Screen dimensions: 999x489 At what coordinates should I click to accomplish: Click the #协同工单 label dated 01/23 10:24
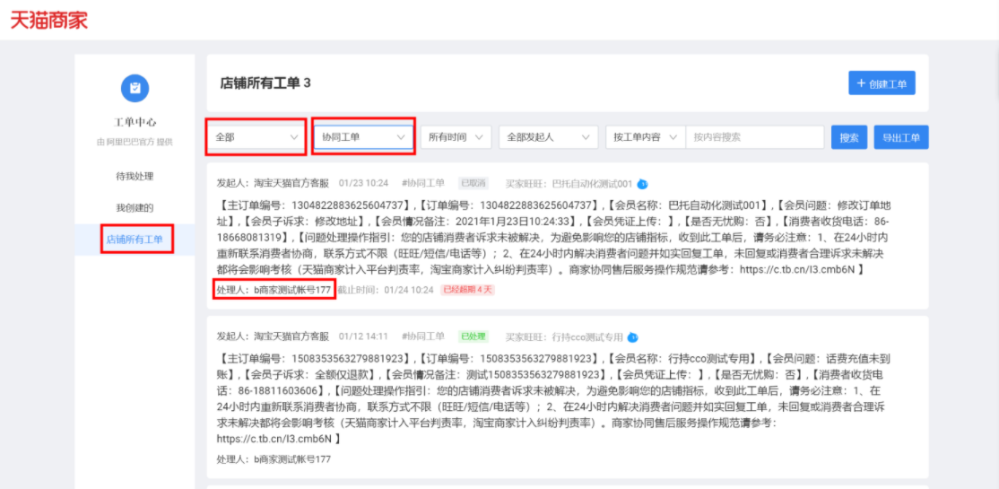[x=423, y=184]
